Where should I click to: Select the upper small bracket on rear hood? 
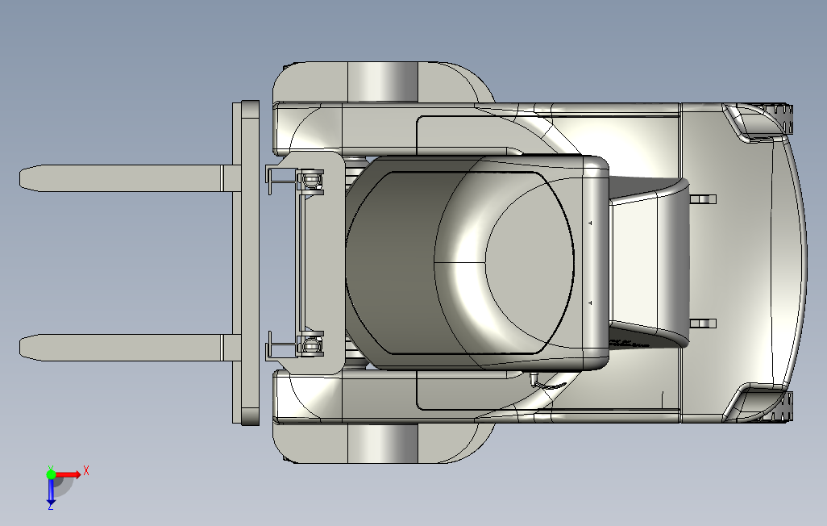pyautogui.click(x=703, y=199)
